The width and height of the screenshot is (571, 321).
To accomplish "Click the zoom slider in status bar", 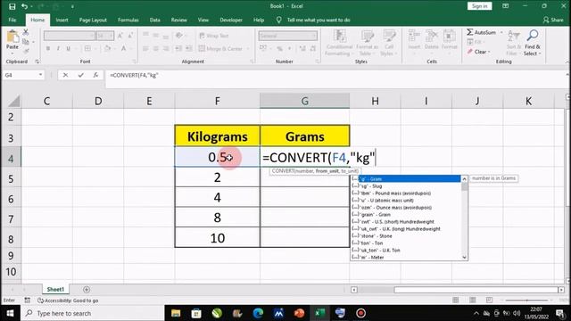I will pos(526,300).
